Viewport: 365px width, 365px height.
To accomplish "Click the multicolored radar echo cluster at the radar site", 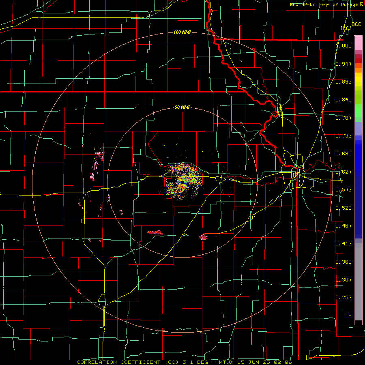I will pyautogui.click(x=183, y=181).
